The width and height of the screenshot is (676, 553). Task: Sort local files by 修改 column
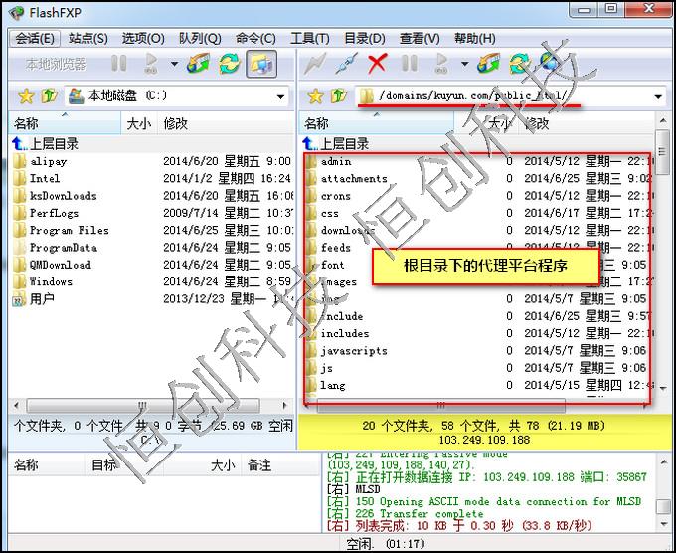[225, 123]
